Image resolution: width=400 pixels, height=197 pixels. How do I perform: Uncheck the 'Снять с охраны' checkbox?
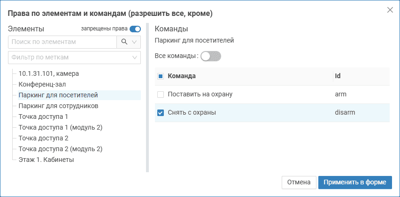pyautogui.click(x=161, y=113)
